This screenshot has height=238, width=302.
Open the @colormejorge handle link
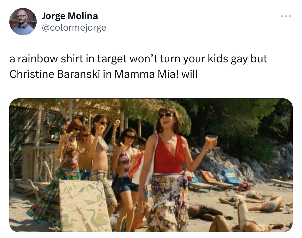click(x=74, y=28)
